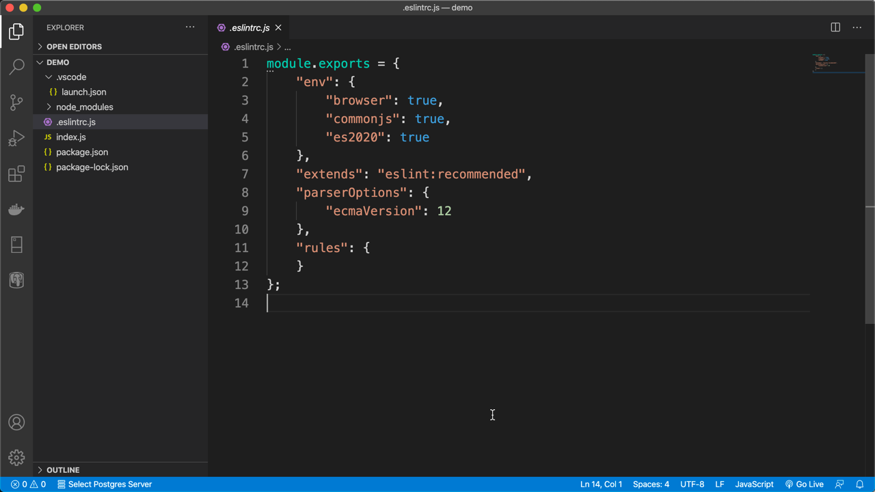Click the "rules" key text
The image size is (875, 492).
322,248
